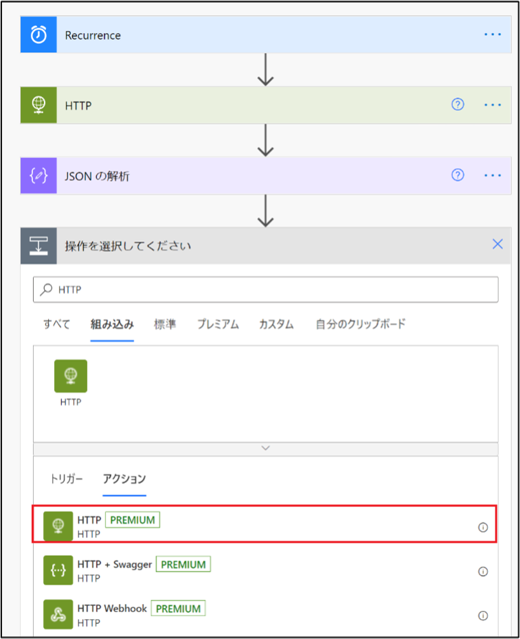Switch to the プレミアム tab
The width and height of the screenshot is (520, 639).
pyautogui.click(x=218, y=324)
